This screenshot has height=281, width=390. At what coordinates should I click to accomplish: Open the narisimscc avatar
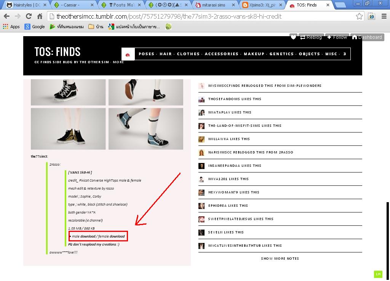[201, 152]
